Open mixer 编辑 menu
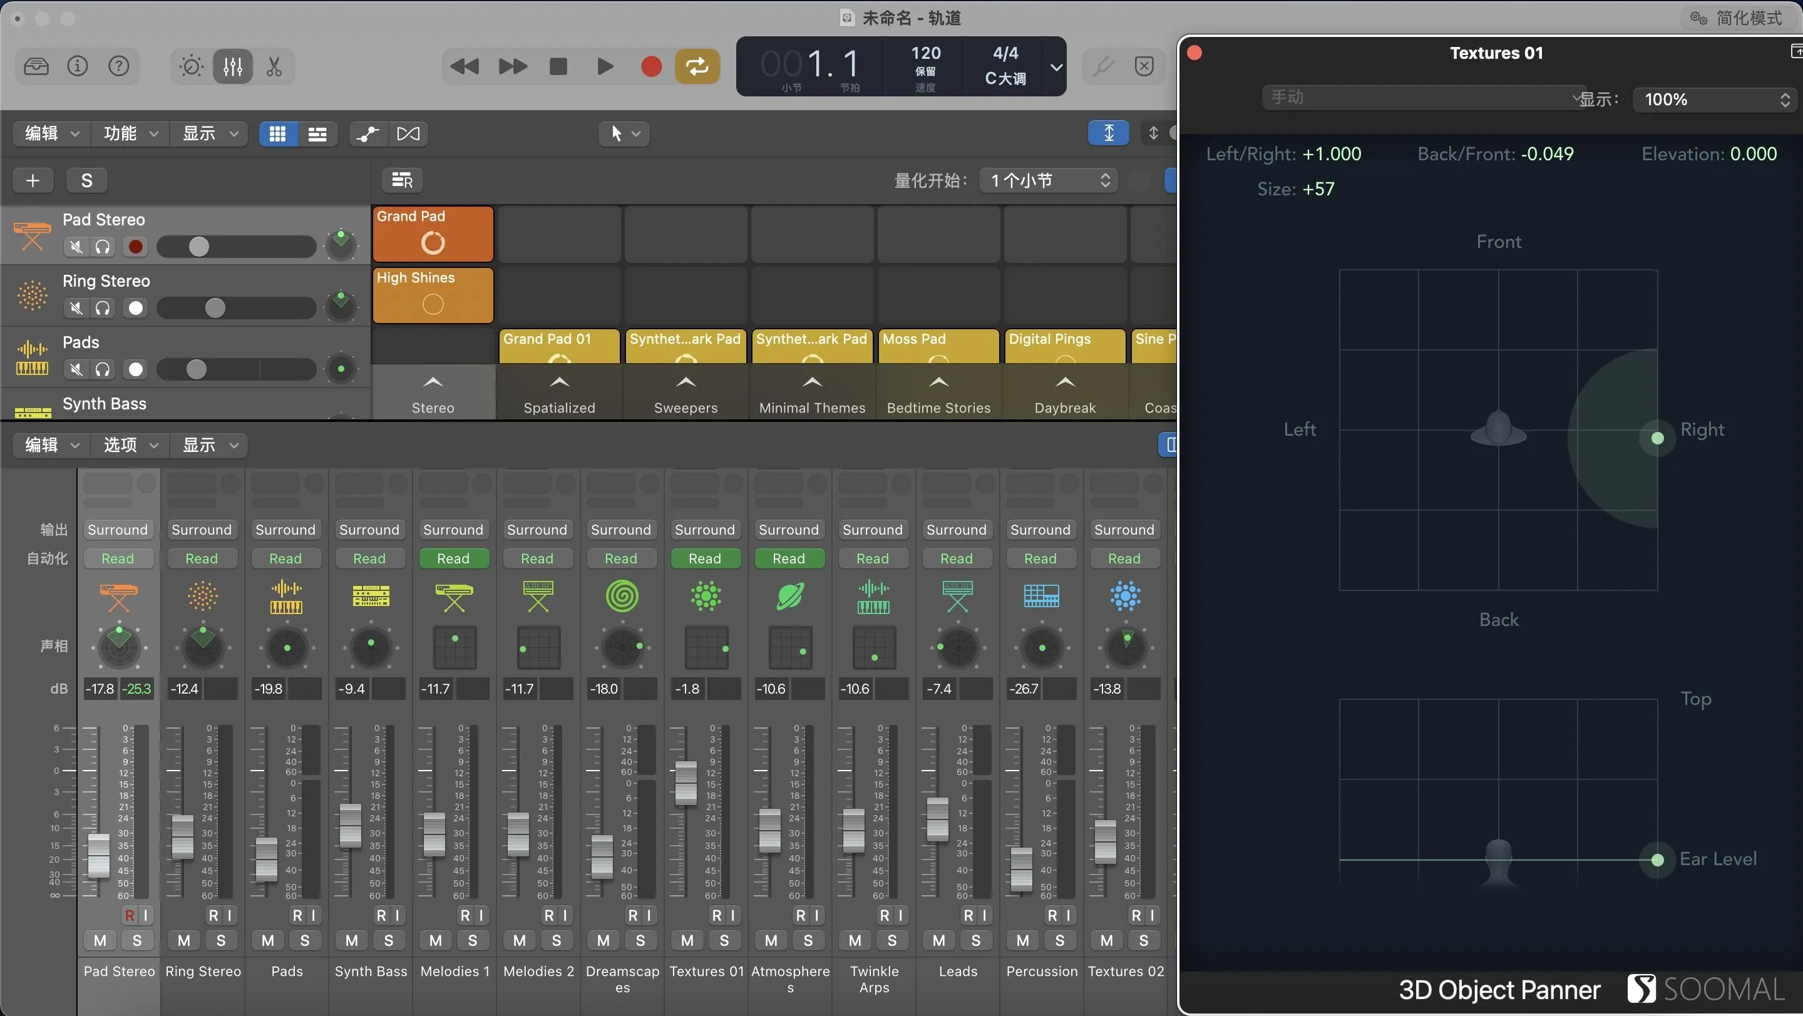This screenshot has height=1016, width=1803. point(52,445)
